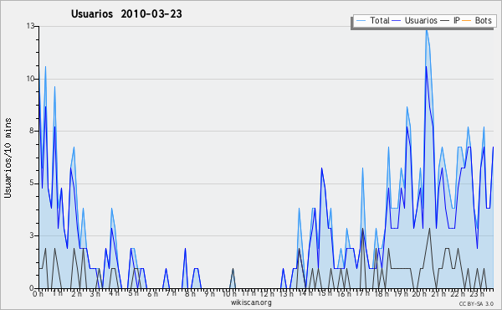Click the 13 h x-axis label
502x310 pixels.
coord(285,293)
